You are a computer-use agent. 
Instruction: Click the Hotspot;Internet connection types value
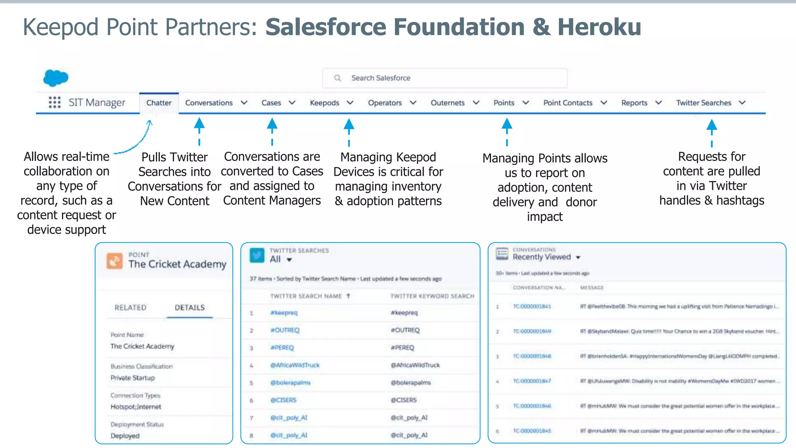click(x=136, y=407)
